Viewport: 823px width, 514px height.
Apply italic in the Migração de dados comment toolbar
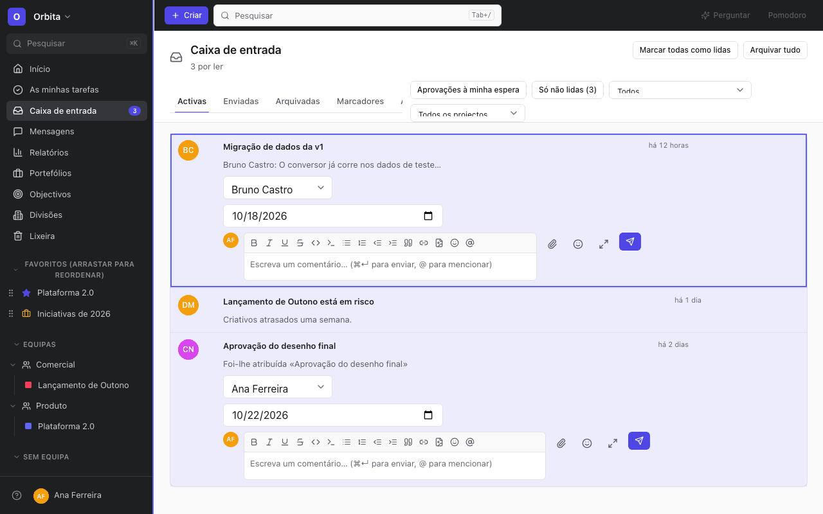coord(269,243)
